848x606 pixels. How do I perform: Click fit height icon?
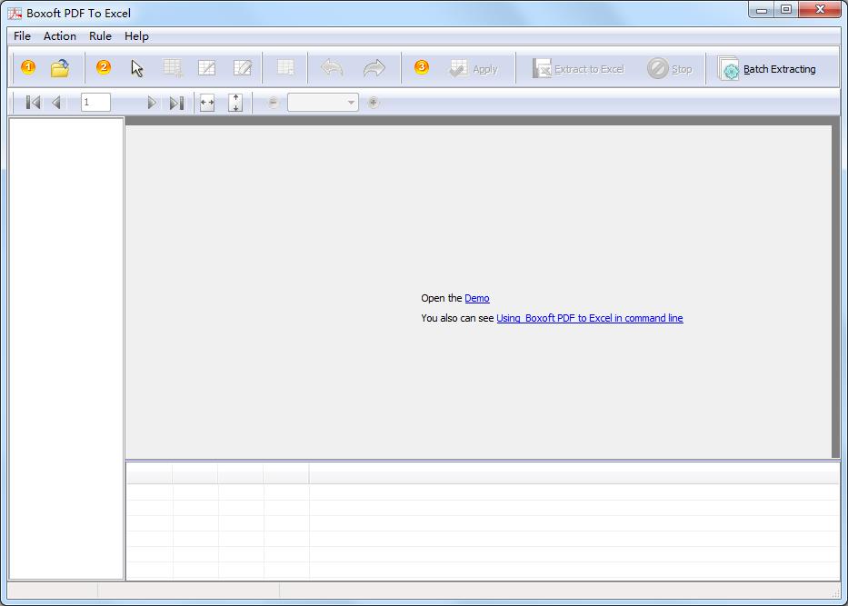point(235,102)
